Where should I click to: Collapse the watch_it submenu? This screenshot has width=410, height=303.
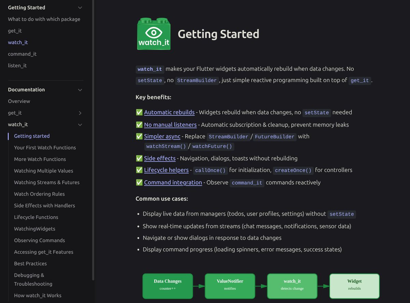tap(80, 124)
